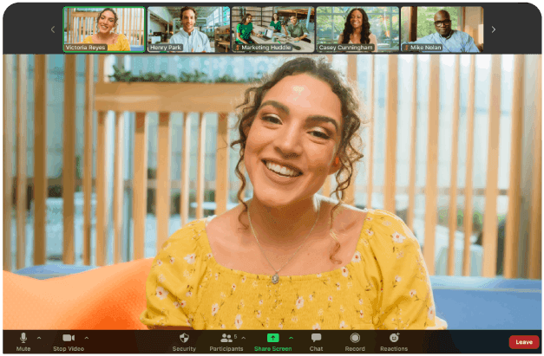The width and height of the screenshot is (544, 356).
Task: Select Victoria Reyes video thumbnail
Action: tap(104, 29)
